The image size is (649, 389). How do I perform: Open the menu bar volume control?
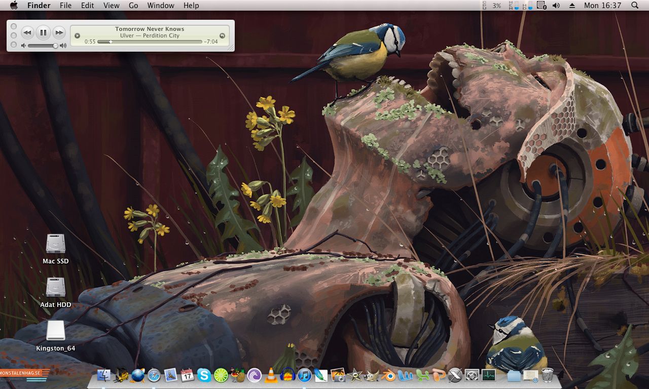556,5
